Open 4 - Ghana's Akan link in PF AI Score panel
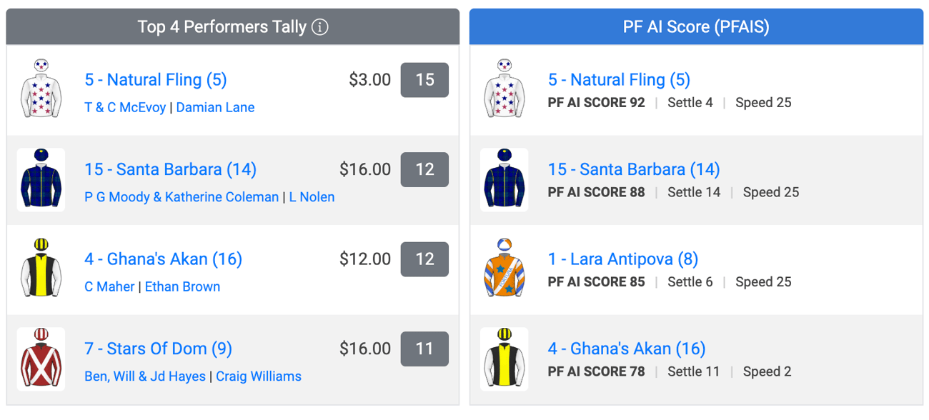 click(627, 349)
